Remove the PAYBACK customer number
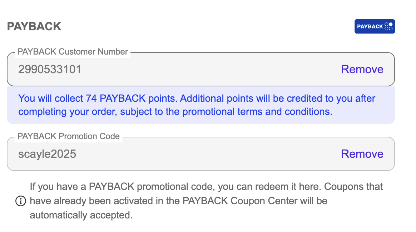The image size is (416, 232). (362, 69)
